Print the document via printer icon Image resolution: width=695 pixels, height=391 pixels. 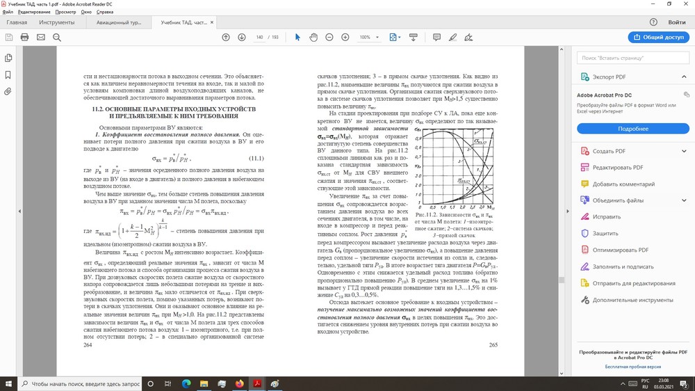coord(25,38)
